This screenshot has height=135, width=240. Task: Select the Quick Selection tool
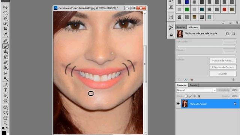5,23
